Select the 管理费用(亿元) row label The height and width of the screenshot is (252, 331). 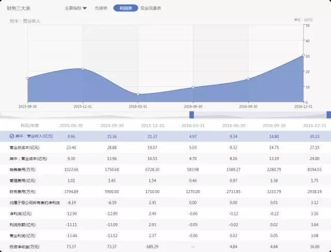pos(23,181)
